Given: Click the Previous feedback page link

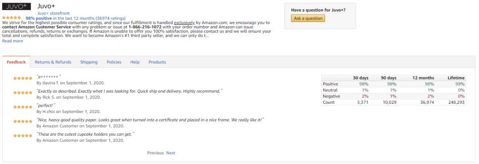Looking at the screenshot, I should pyautogui.click(x=156, y=153).
